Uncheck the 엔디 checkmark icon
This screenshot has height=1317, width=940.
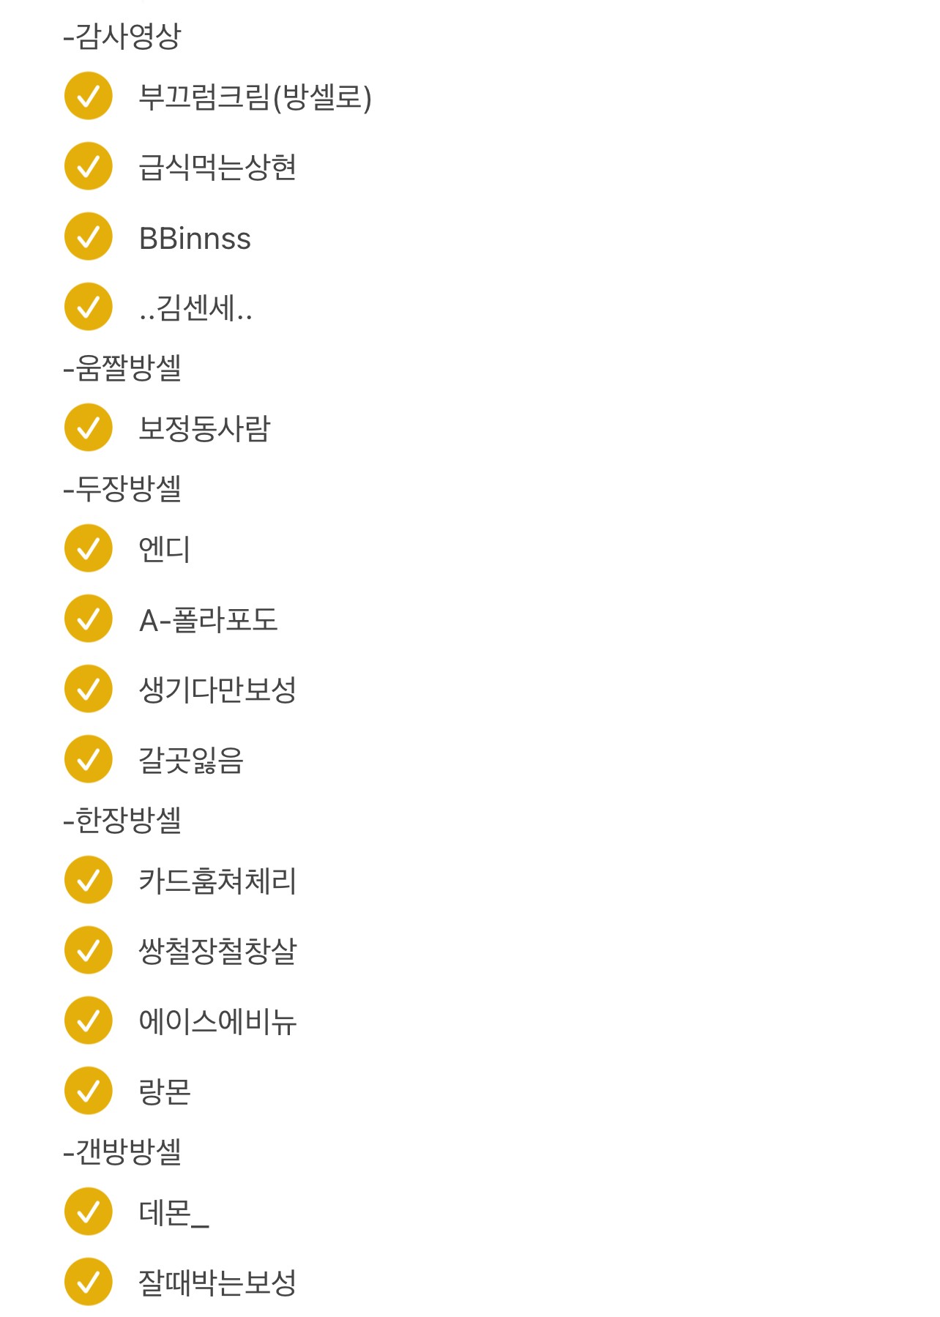coord(88,548)
